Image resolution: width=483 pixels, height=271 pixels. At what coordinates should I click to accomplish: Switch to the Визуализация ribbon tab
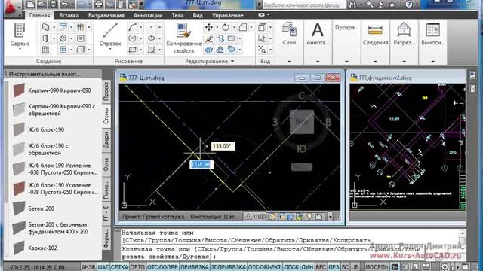(x=106, y=15)
